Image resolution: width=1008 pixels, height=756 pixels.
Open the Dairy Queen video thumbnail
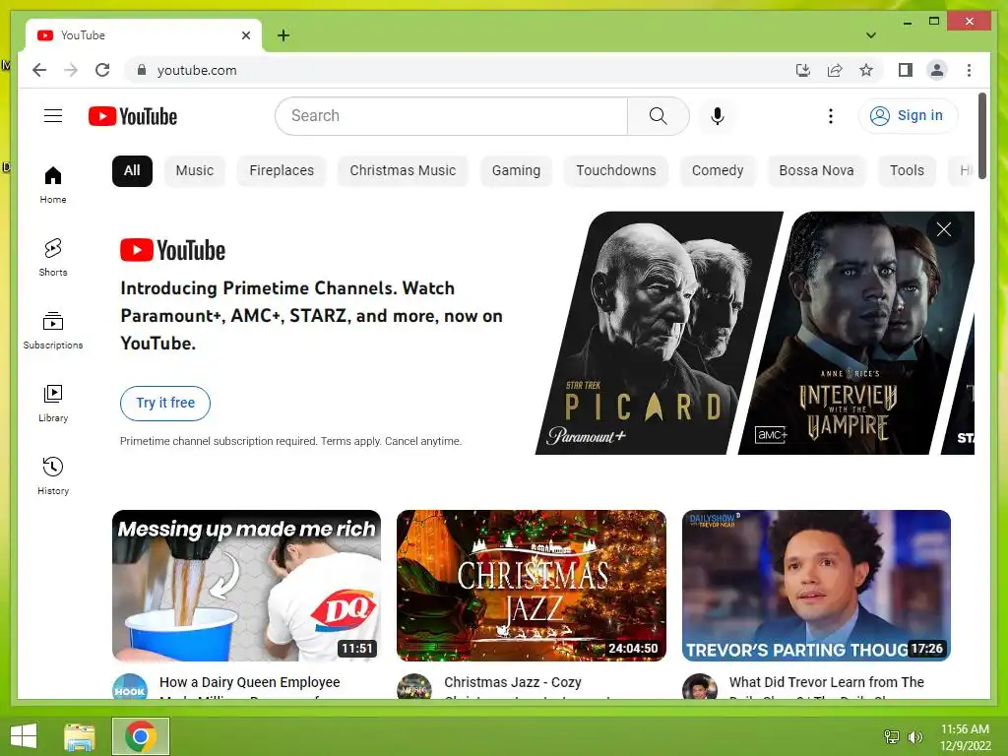[246, 585]
